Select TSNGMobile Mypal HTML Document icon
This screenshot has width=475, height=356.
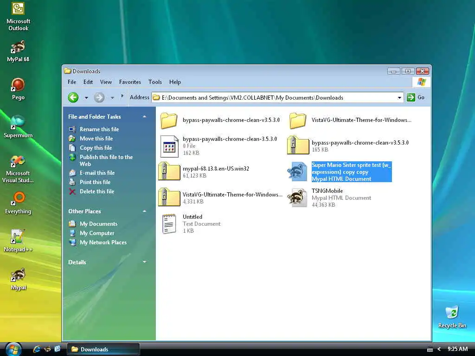point(298,197)
